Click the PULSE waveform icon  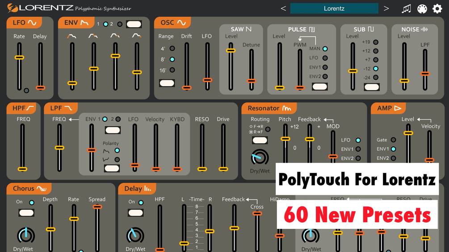[x=312, y=29]
